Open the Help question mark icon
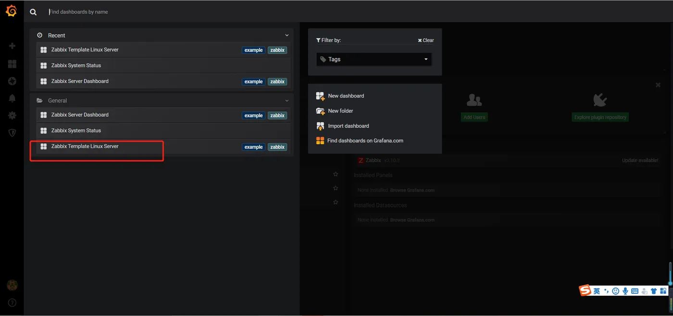Viewport: 673px width, 316px height. click(12, 303)
